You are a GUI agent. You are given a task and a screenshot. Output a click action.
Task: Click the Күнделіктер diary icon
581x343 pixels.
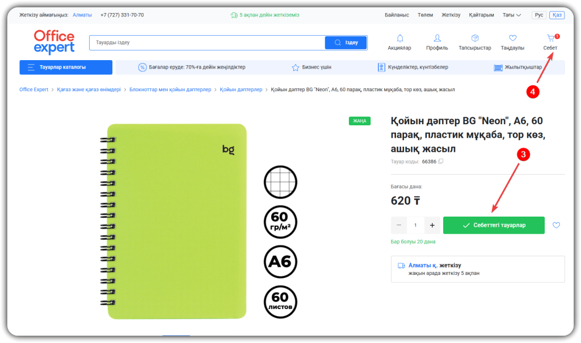coord(381,67)
